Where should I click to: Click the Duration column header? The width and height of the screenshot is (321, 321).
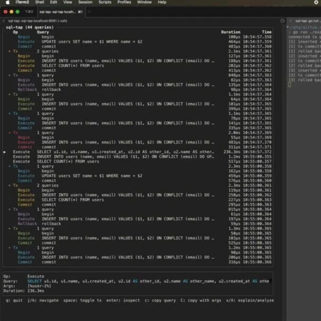[x=231, y=32]
